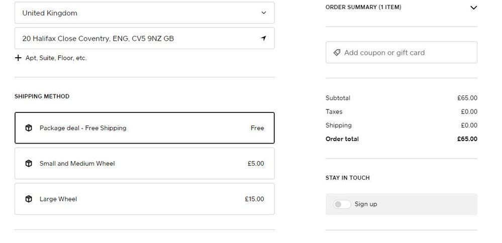Choose Large Wheel shipping method
Image resolution: width=502 pixels, height=243 pixels.
145,199
